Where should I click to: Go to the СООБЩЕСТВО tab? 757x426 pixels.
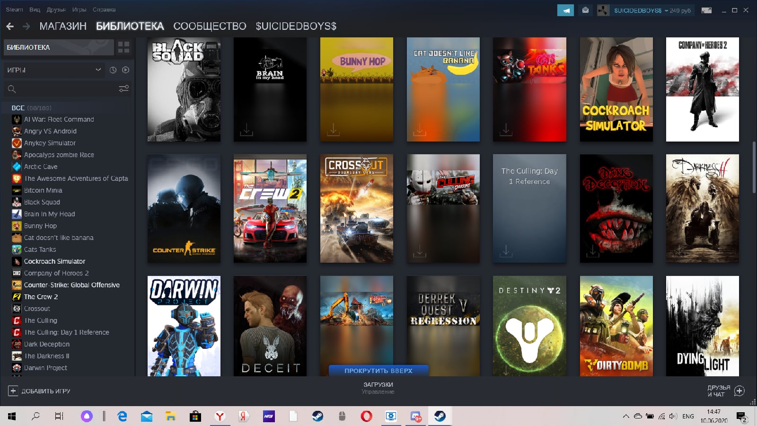210,26
